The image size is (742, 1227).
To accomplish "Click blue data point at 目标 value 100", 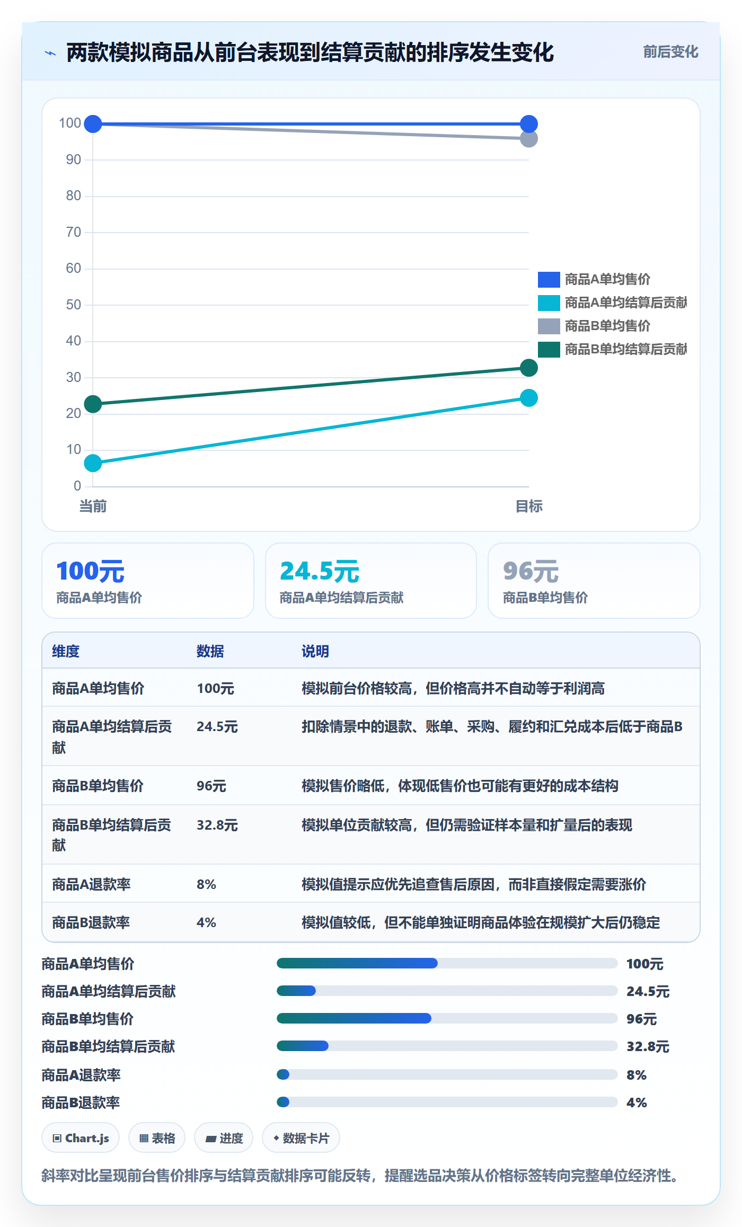I will click(x=528, y=124).
